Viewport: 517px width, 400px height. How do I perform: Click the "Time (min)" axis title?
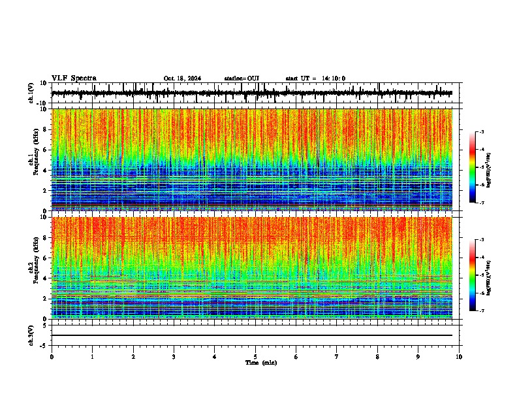click(x=261, y=363)
